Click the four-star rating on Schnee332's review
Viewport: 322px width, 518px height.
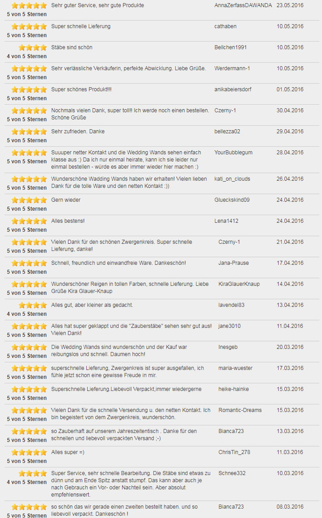pyautogui.click(x=33, y=473)
